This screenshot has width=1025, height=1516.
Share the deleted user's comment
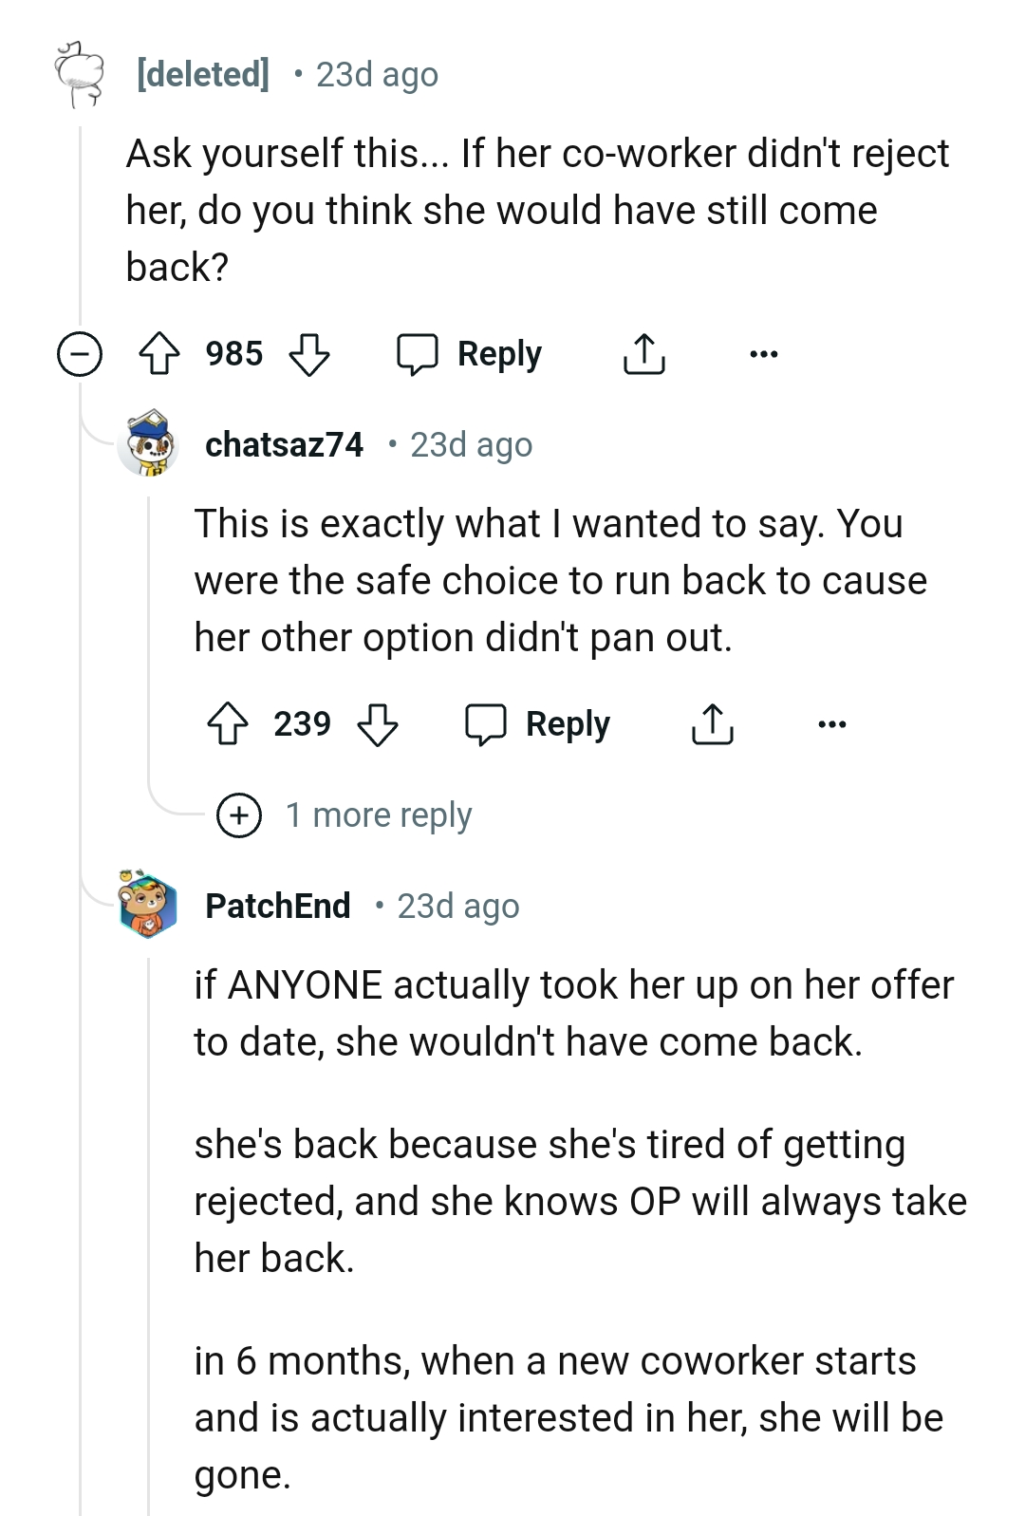coord(644,353)
